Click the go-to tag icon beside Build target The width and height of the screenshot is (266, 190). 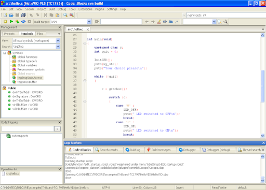point(97,22)
